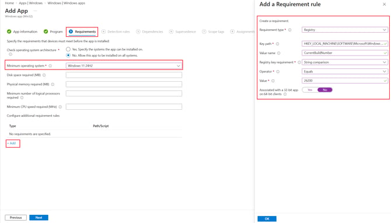Click info icon under operating system architecture
391x223 pixels.
(x=11, y=54)
